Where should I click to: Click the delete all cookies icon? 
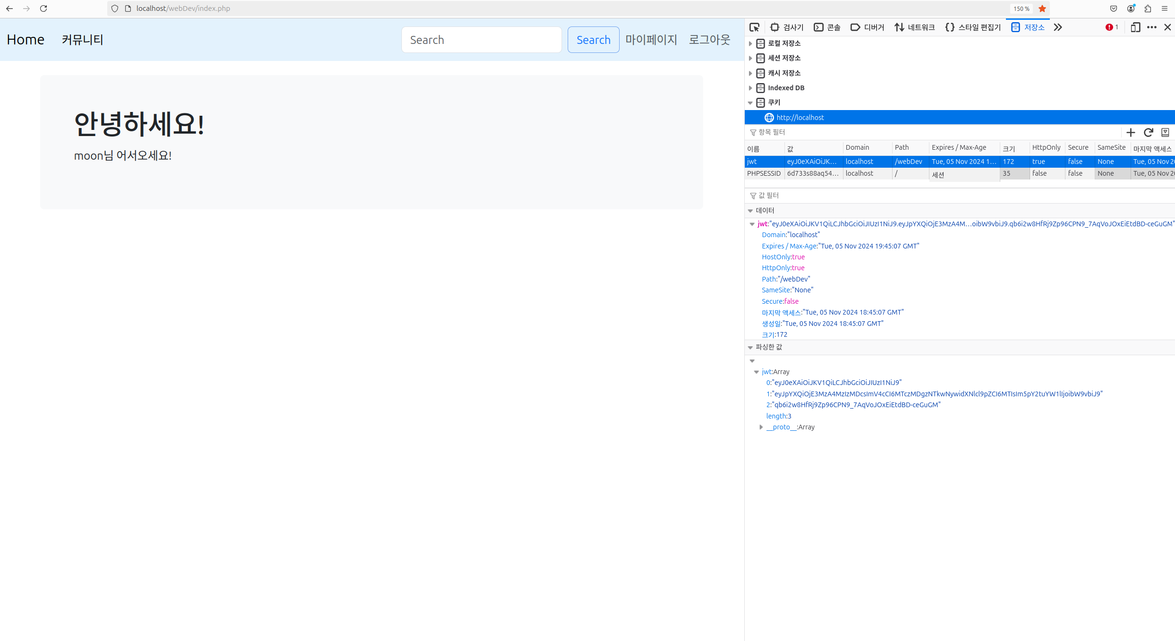click(x=1165, y=132)
